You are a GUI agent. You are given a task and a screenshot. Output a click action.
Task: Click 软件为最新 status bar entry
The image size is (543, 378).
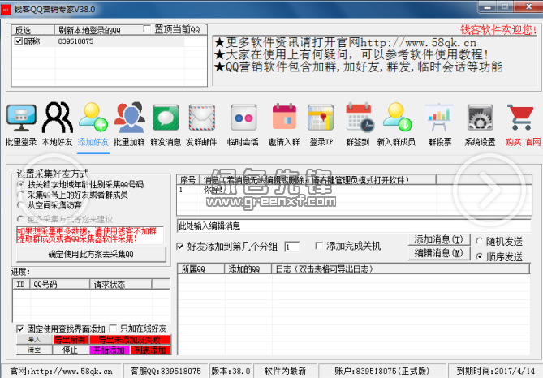pyautogui.click(x=286, y=371)
